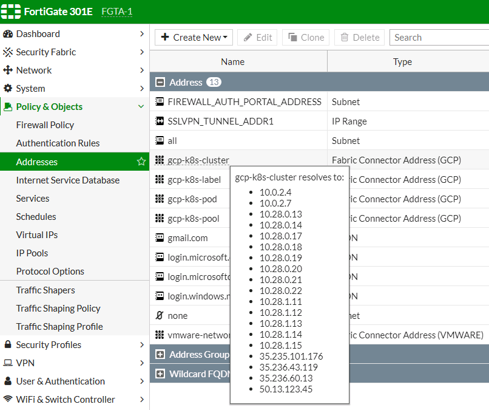Screen dimensions: 489x410
Task: Click inside the Search field
Action: 437,37
